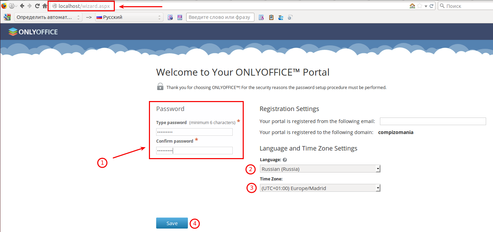Click the ONLYOFFICE logo in the header
493x232 pixels.
click(x=33, y=32)
